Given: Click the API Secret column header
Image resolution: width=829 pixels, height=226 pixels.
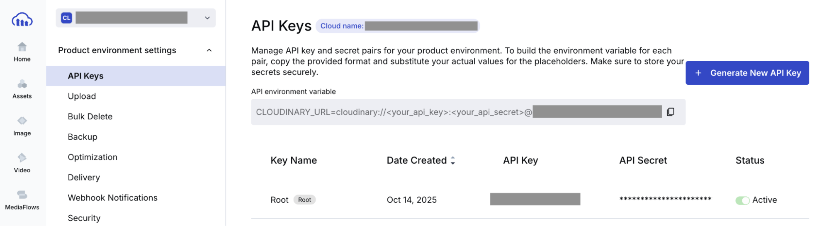Looking at the screenshot, I should coord(643,160).
